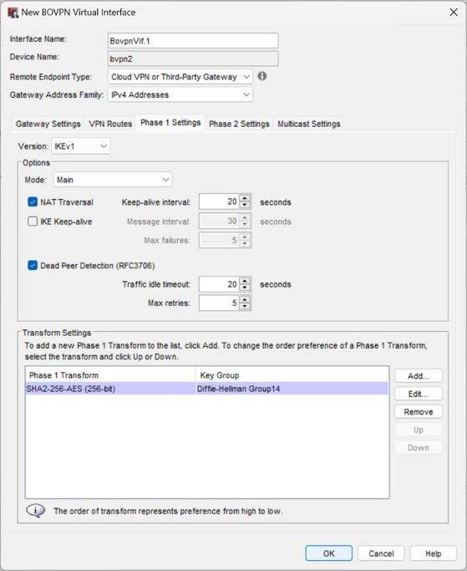Remove the selected Phase 1 transform
Screen dimensions: 467x571
pyautogui.click(x=419, y=412)
